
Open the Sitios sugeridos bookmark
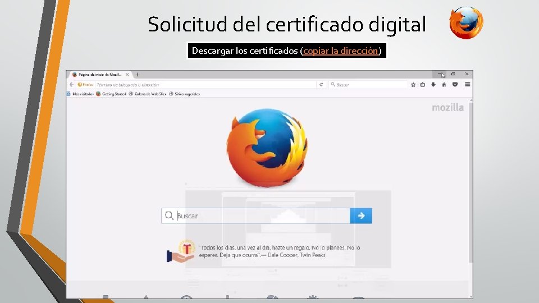184,94
